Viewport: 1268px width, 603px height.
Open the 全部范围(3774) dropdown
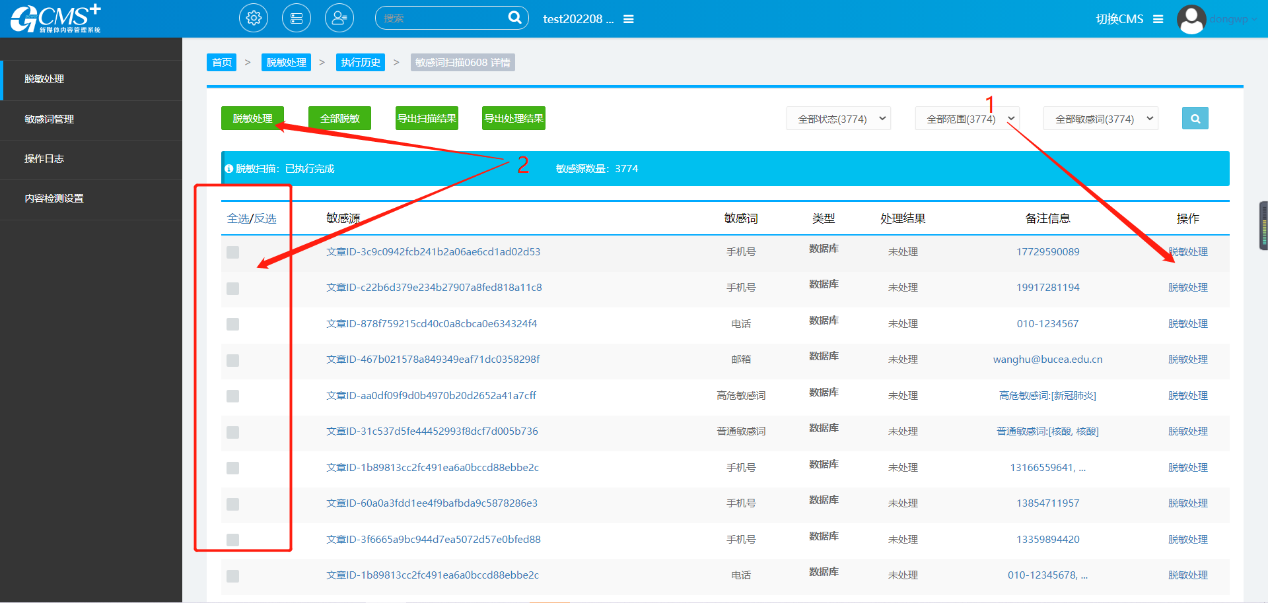(x=967, y=119)
